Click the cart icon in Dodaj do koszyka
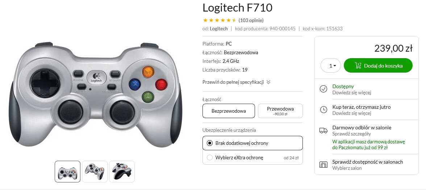 tap(358, 66)
